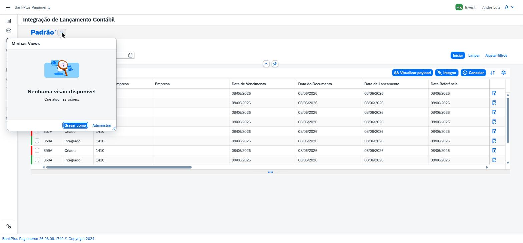Open Ajustar filtros

click(x=496, y=55)
